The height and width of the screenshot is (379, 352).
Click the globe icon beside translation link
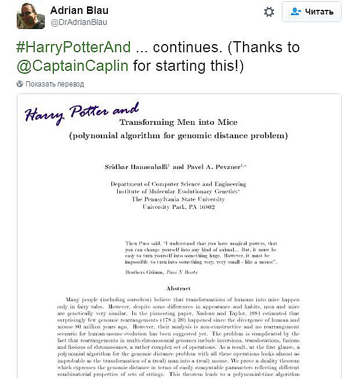click(20, 84)
